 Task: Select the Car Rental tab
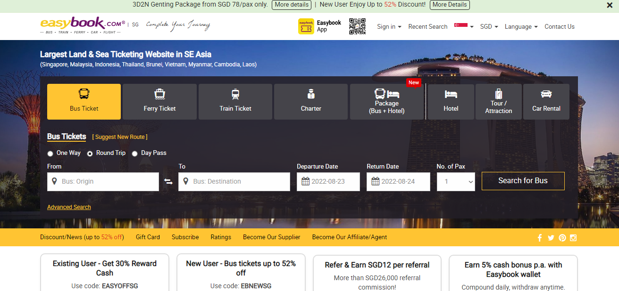coord(546,102)
